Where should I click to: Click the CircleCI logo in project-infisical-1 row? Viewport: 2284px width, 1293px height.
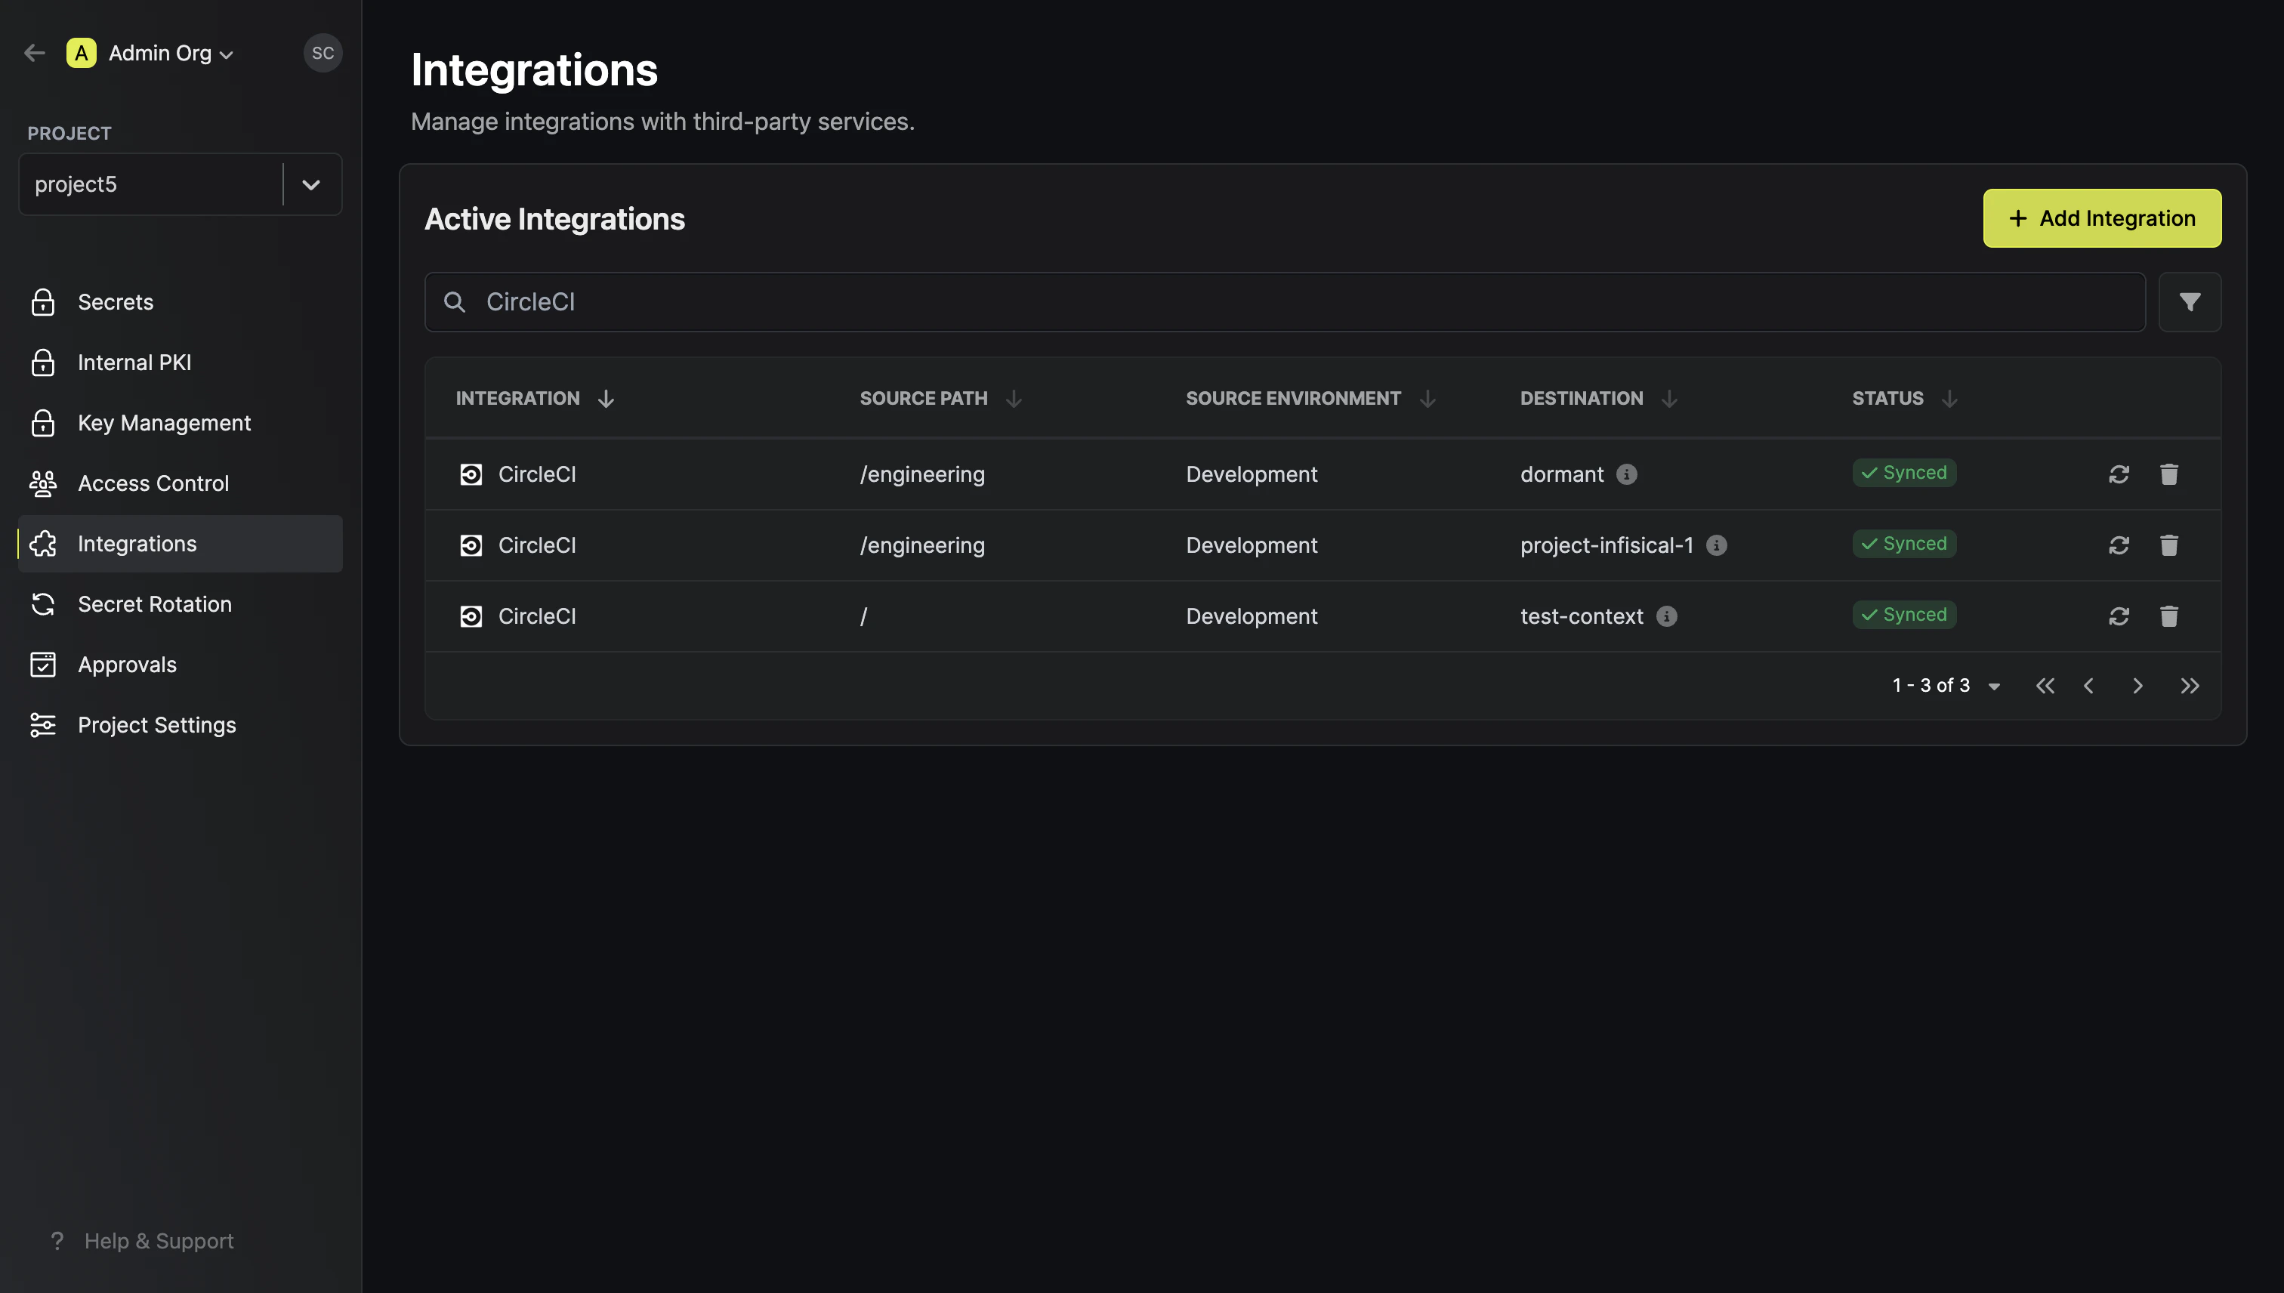pyautogui.click(x=471, y=545)
